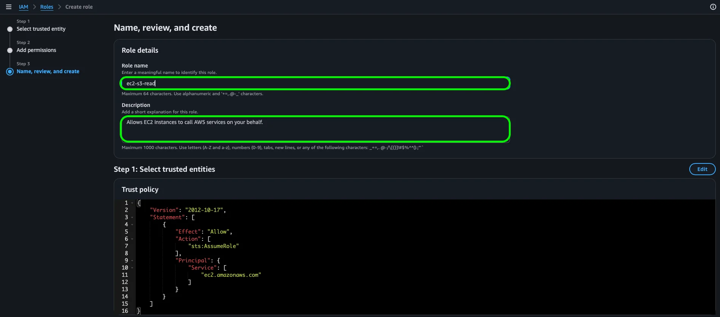Image resolution: width=720 pixels, height=317 pixels.
Task: Collapse the Action fold arrow on line 6
Action: tap(132, 239)
